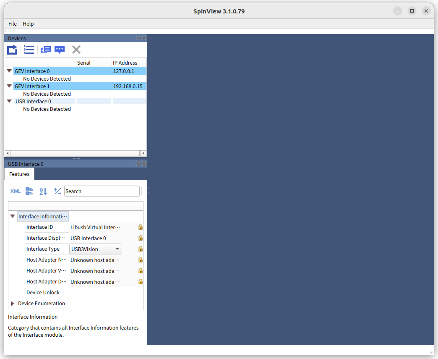Click right arrow of Devices horizontal scrollbar
Viewport: 438px width, 359px height.
point(143,154)
